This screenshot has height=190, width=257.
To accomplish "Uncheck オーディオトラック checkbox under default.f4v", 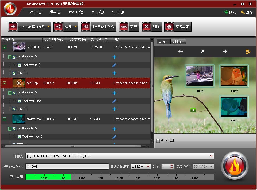I will [x=14, y=57].
